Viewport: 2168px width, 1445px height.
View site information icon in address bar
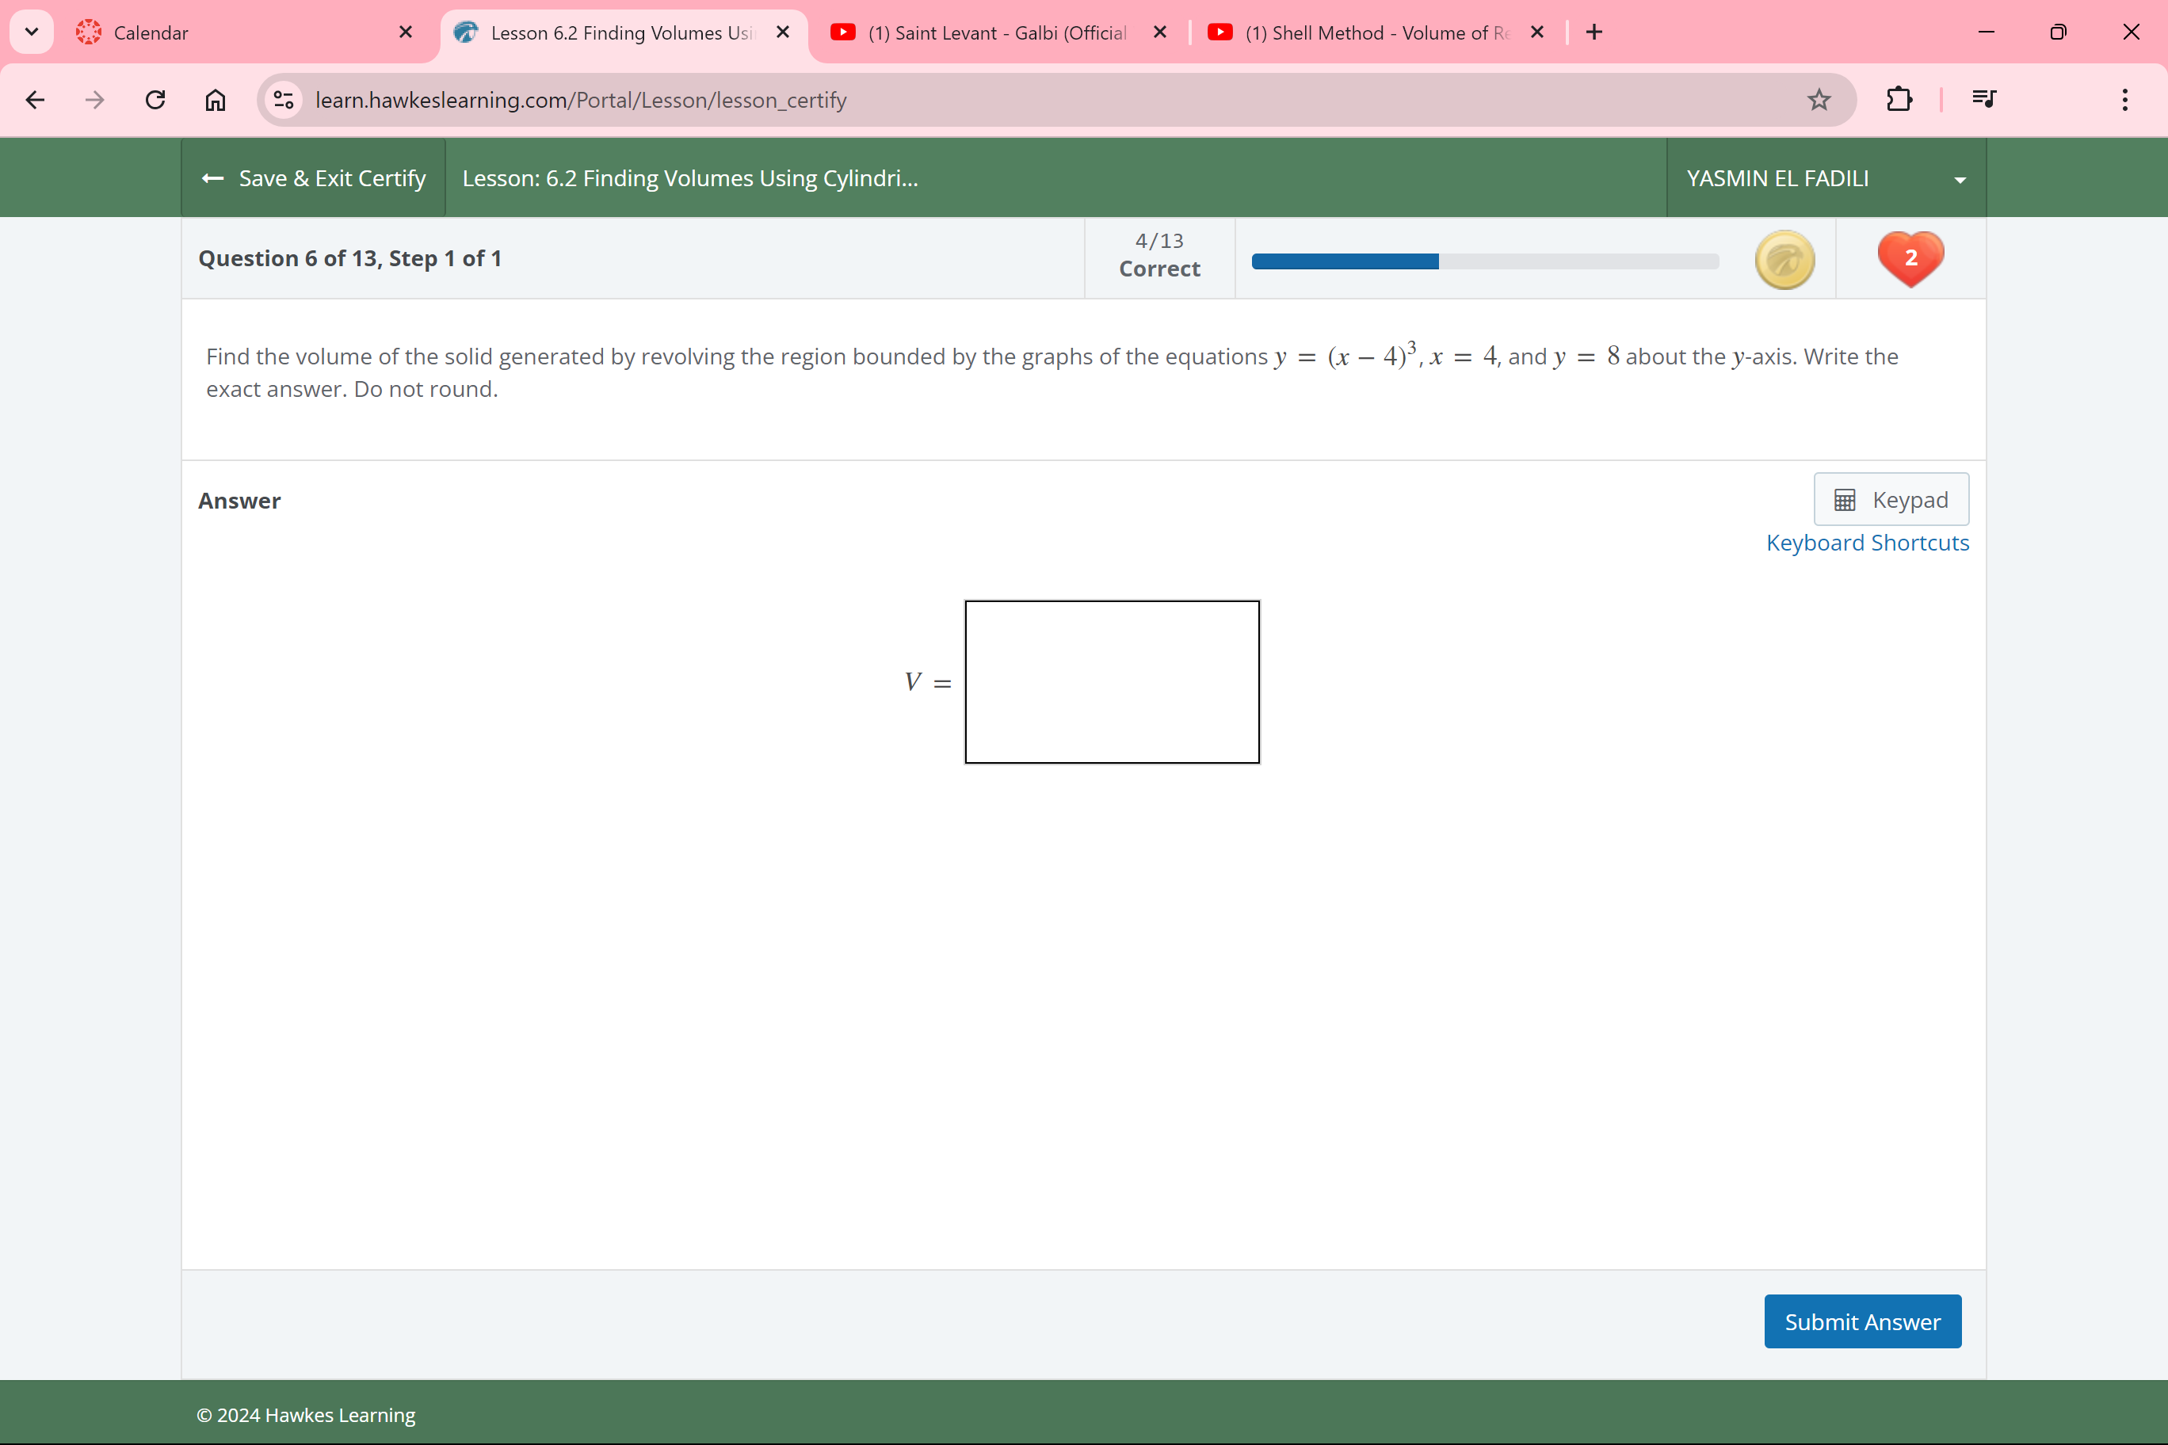284,100
